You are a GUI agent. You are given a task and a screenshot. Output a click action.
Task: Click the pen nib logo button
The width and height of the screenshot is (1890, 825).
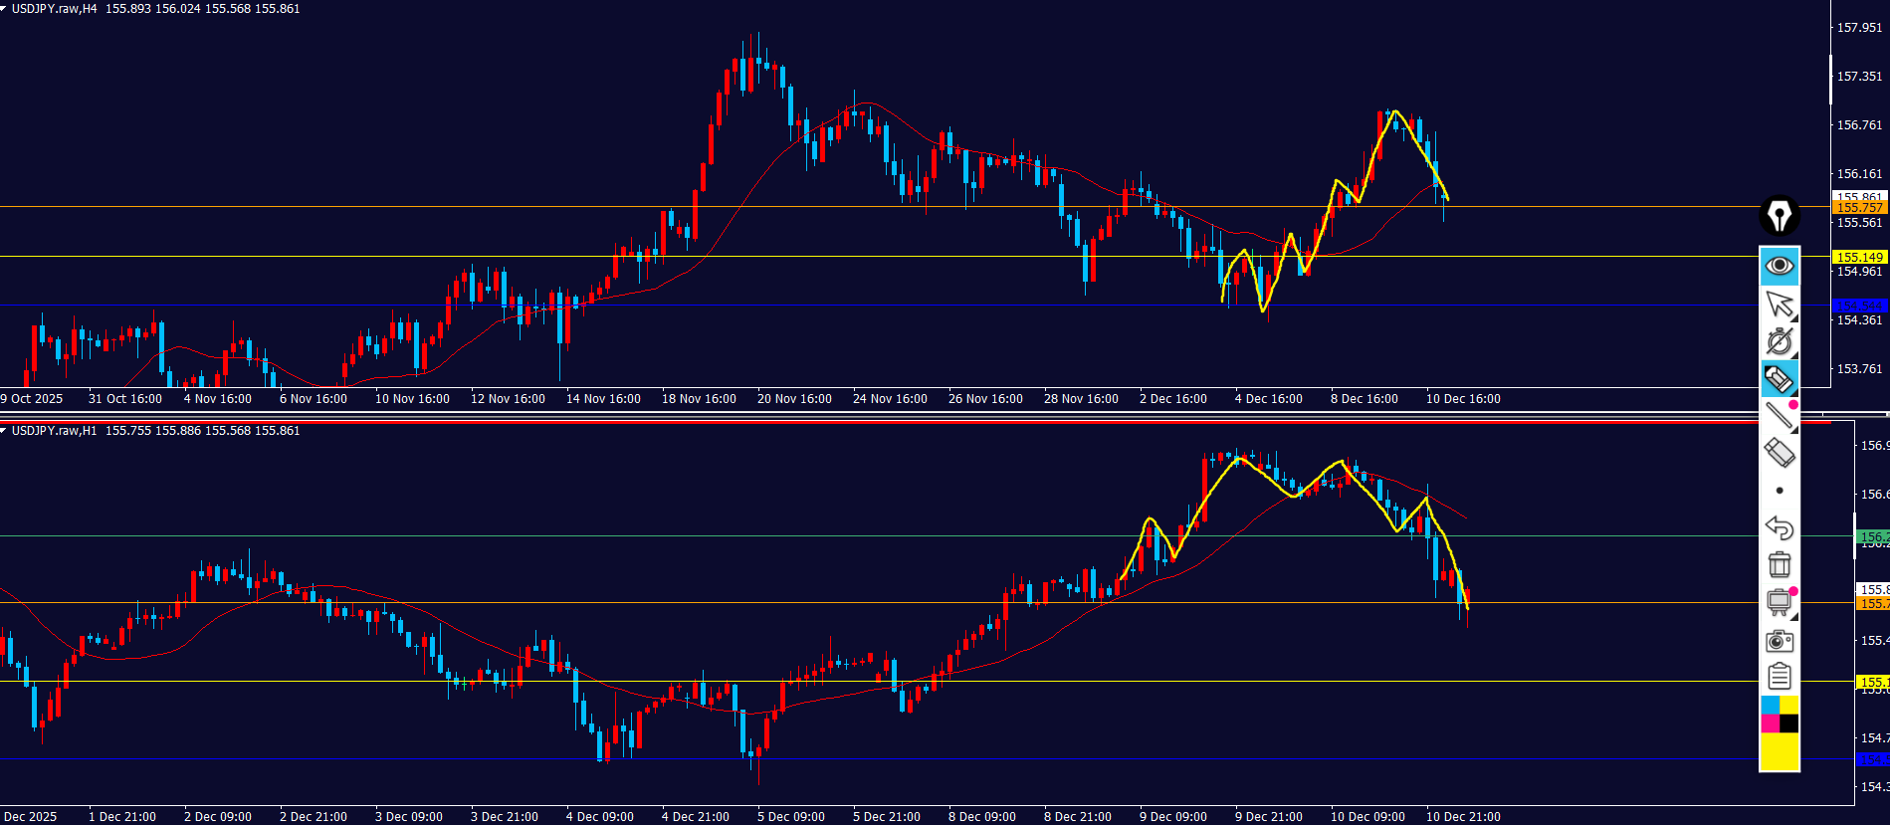(1780, 216)
